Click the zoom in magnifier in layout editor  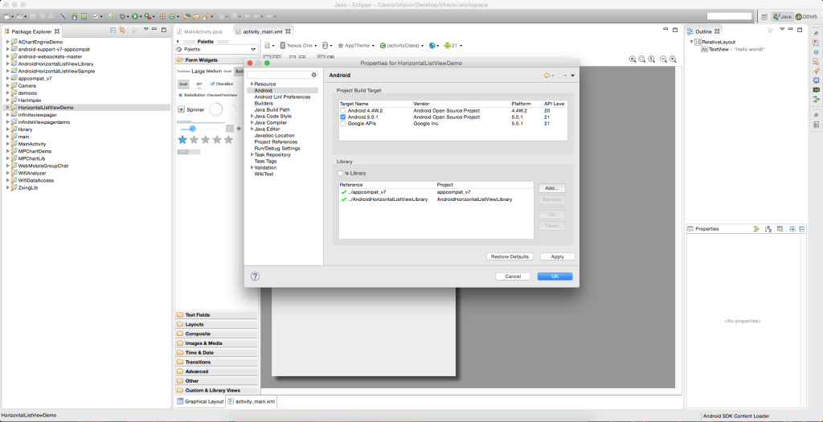pos(673,59)
